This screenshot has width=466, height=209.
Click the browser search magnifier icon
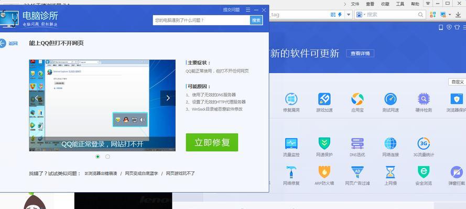[x=420, y=15]
